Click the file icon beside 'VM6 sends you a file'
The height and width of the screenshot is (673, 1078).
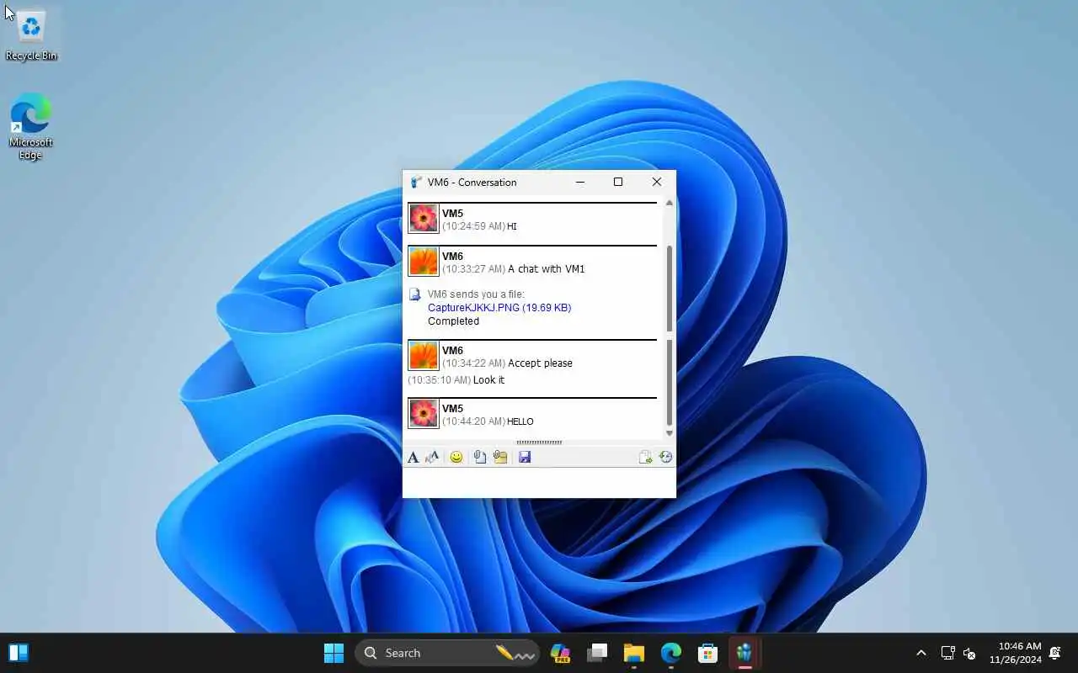click(x=414, y=294)
